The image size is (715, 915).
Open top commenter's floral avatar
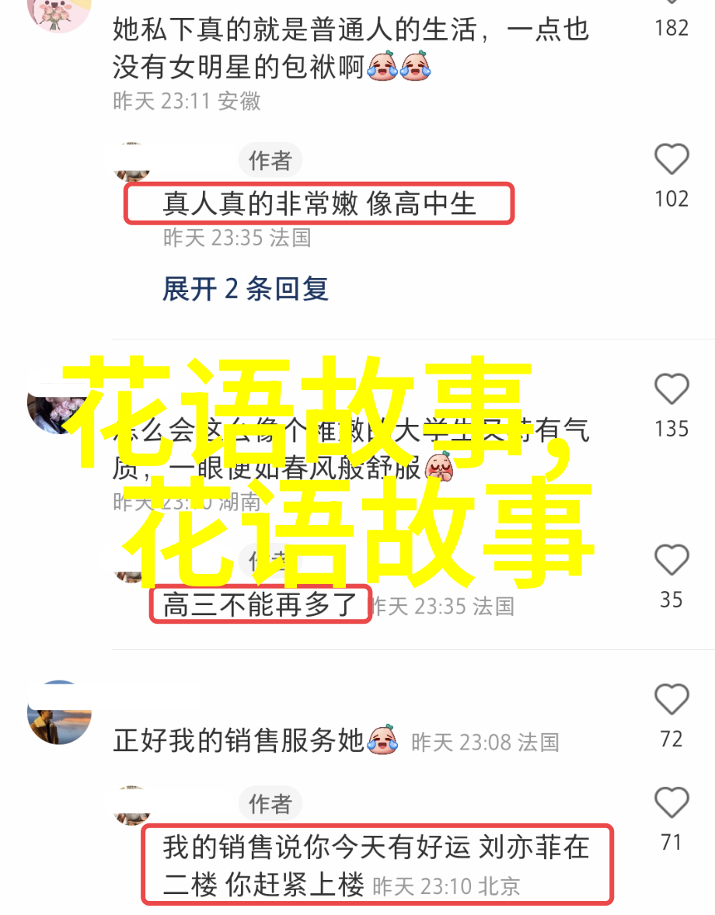(x=59, y=13)
